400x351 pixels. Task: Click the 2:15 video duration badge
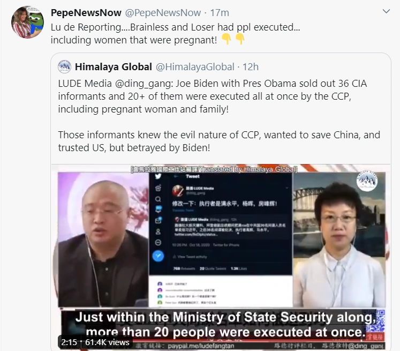69,342
